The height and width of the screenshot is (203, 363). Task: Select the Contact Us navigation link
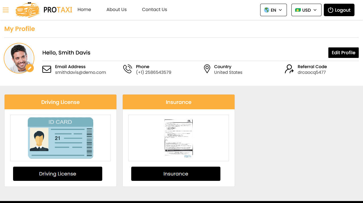point(154,10)
